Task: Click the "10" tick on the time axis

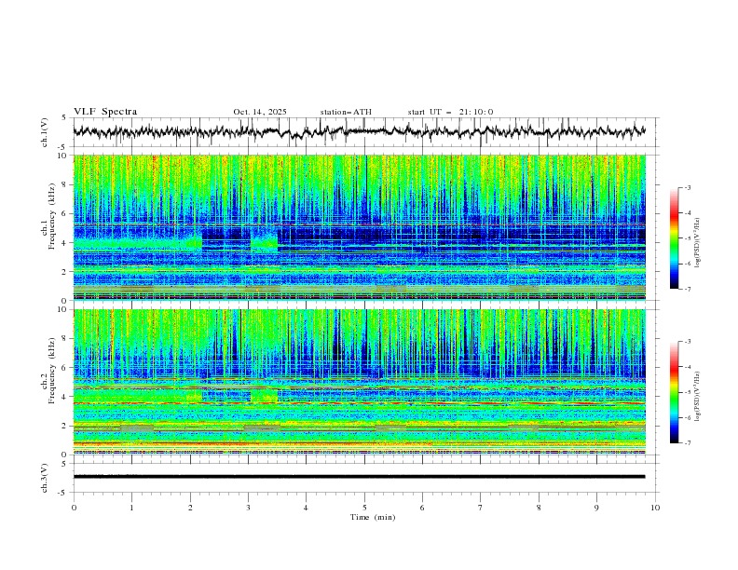Action: 655,508
